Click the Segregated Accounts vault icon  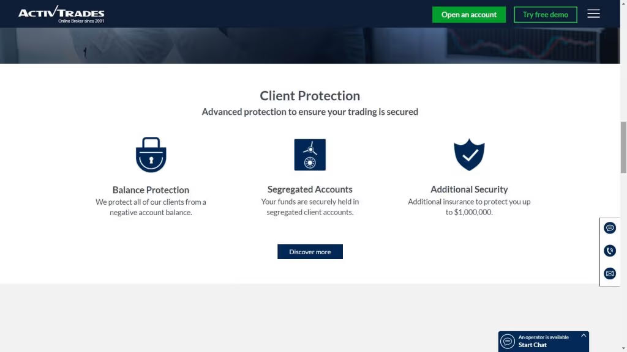pyautogui.click(x=310, y=154)
